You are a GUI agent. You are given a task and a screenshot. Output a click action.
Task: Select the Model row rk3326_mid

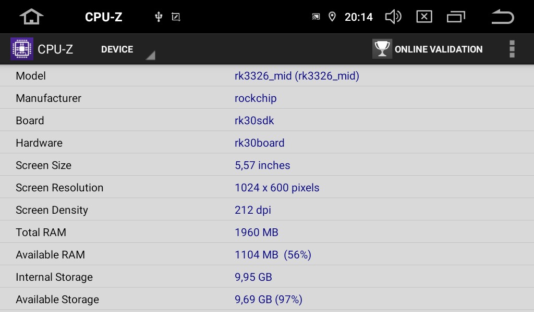click(267, 75)
